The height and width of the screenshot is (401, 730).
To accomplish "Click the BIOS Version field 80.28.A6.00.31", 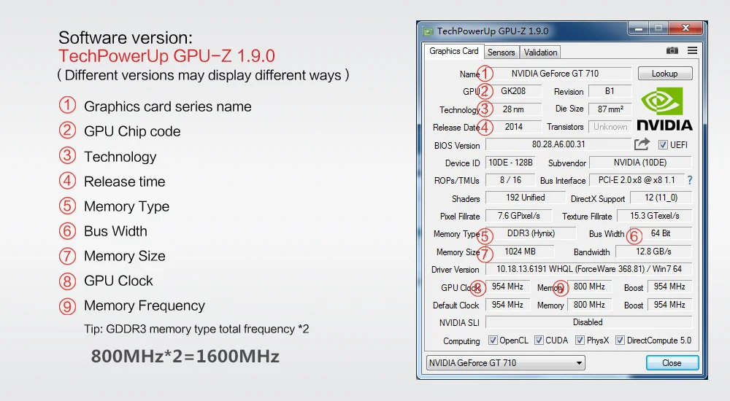I will (x=558, y=144).
